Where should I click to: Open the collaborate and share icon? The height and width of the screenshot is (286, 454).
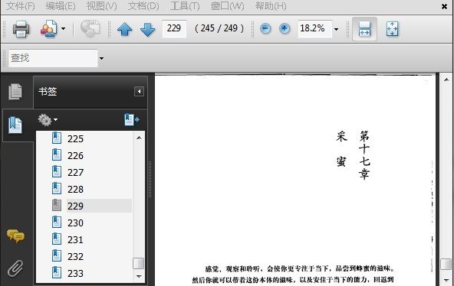(49, 28)
